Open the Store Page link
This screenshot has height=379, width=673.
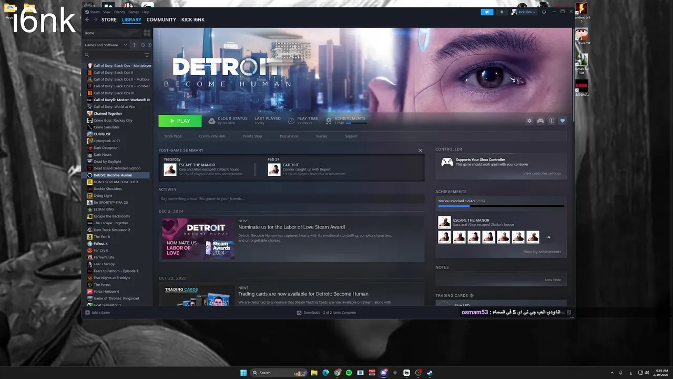pos(172,136)
